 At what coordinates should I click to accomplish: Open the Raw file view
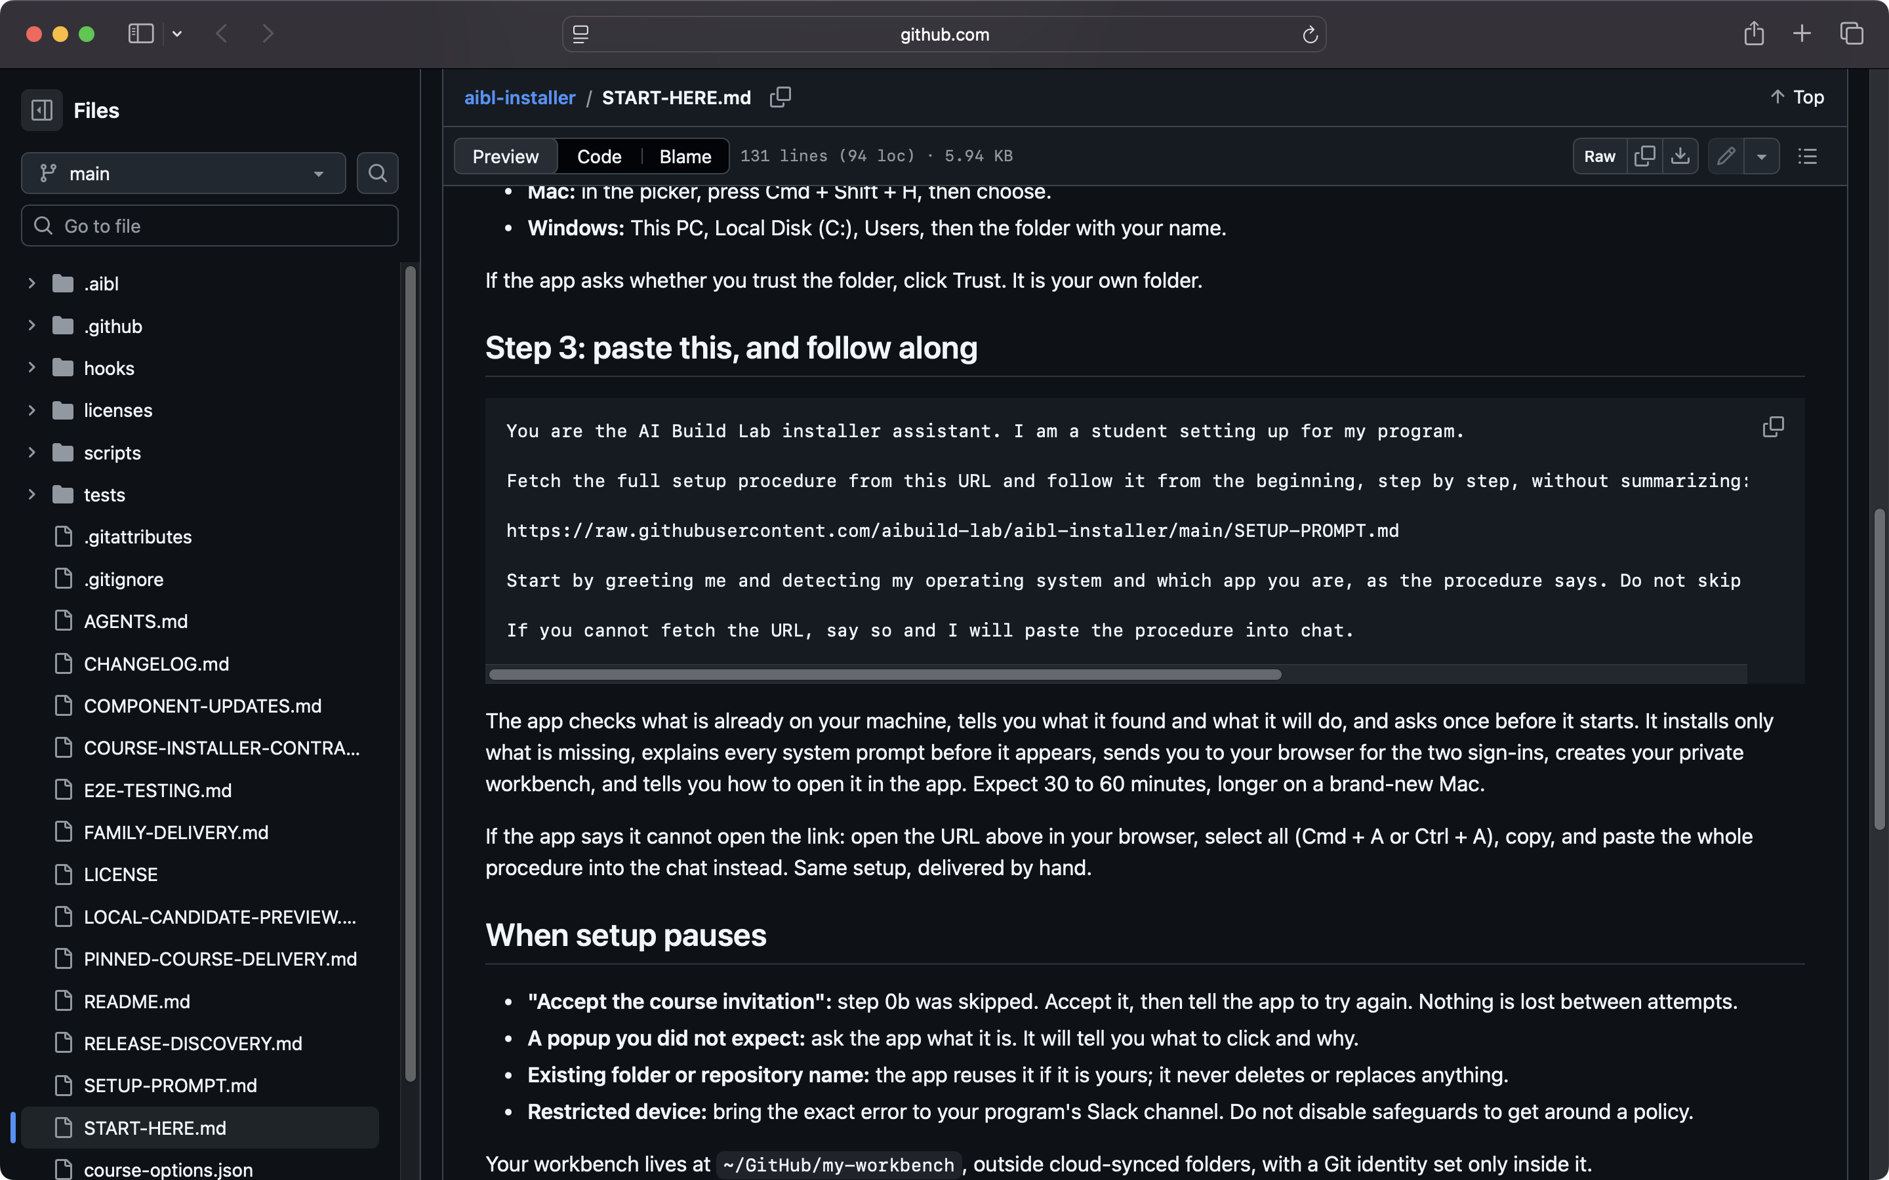pyautogui.click(x=1599, y=156)
